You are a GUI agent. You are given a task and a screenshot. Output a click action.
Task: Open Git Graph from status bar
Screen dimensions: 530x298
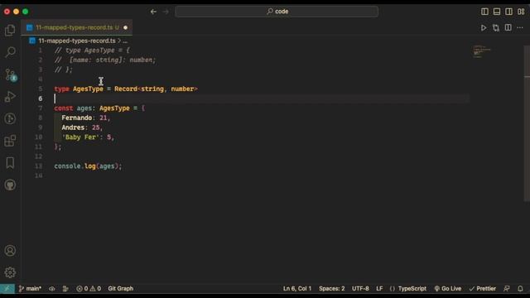(121, 289)
